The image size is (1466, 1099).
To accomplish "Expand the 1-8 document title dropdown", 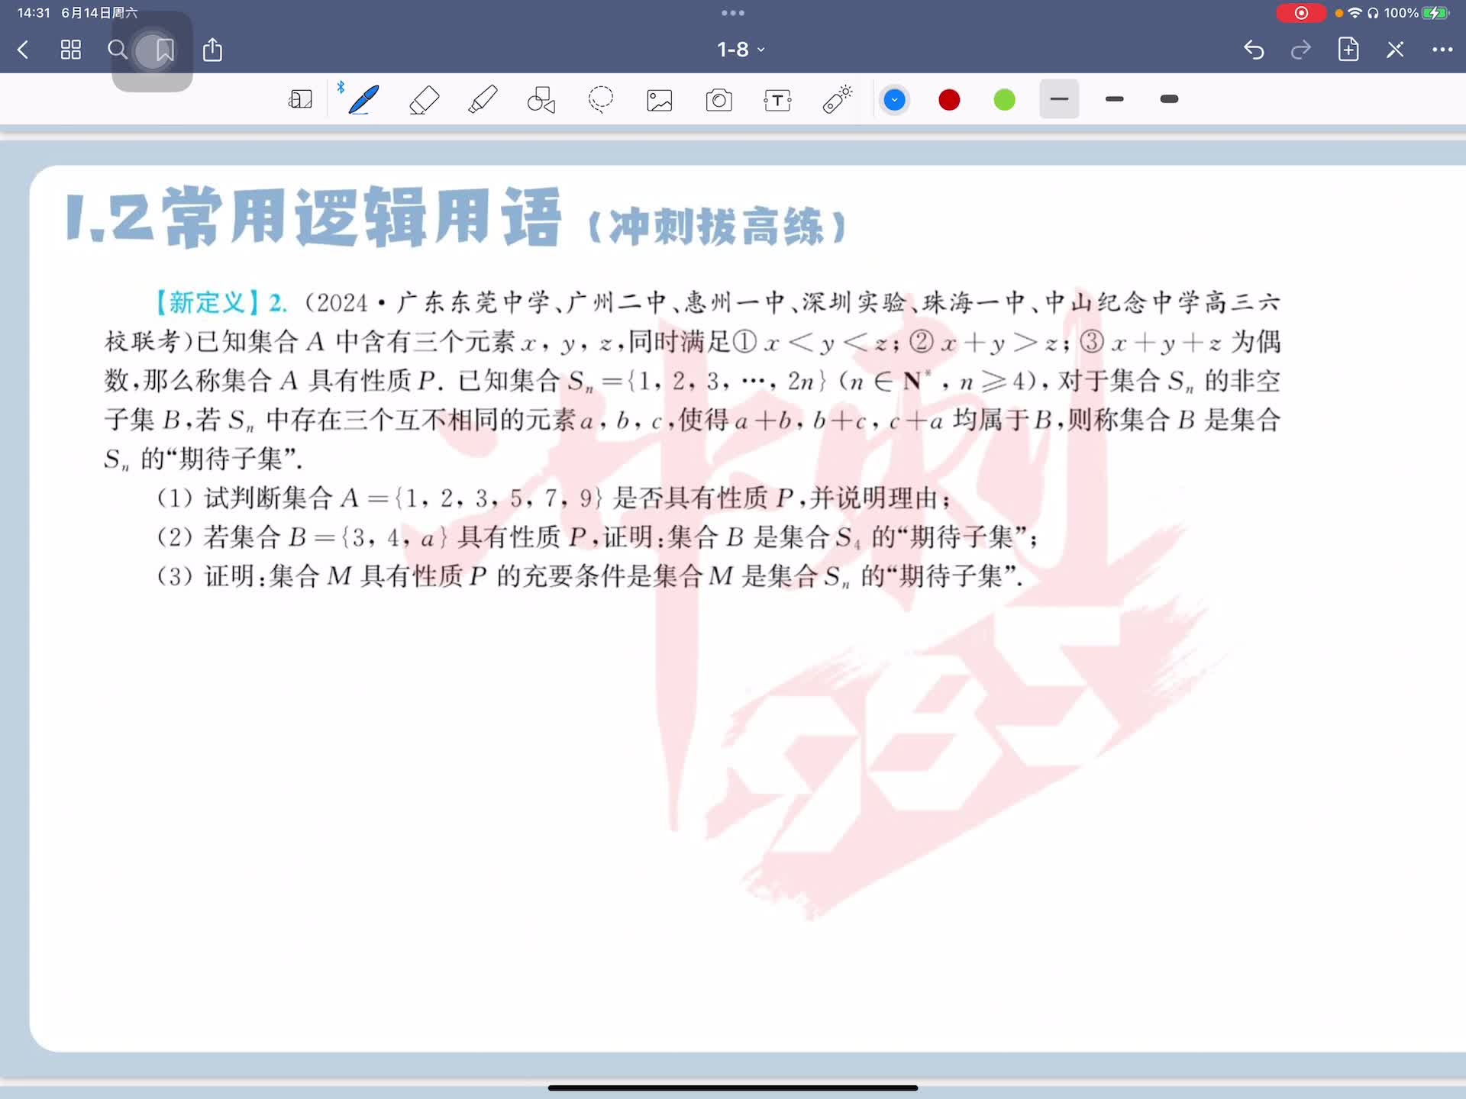I will click(x=740, y=50).
